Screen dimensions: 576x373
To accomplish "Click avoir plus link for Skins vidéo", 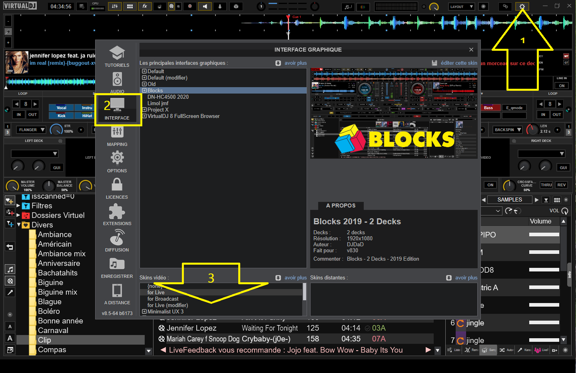I will pos(295,278).
